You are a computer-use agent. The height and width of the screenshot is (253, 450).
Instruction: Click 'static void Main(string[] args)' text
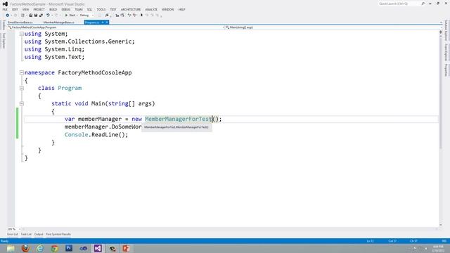[103, 103]
